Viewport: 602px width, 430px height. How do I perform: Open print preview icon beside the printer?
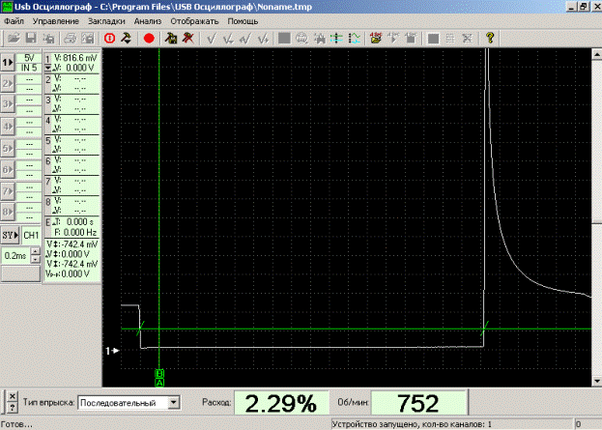88,38
